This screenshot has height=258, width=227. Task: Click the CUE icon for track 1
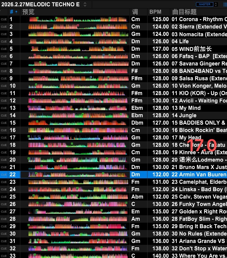(4, 19)
